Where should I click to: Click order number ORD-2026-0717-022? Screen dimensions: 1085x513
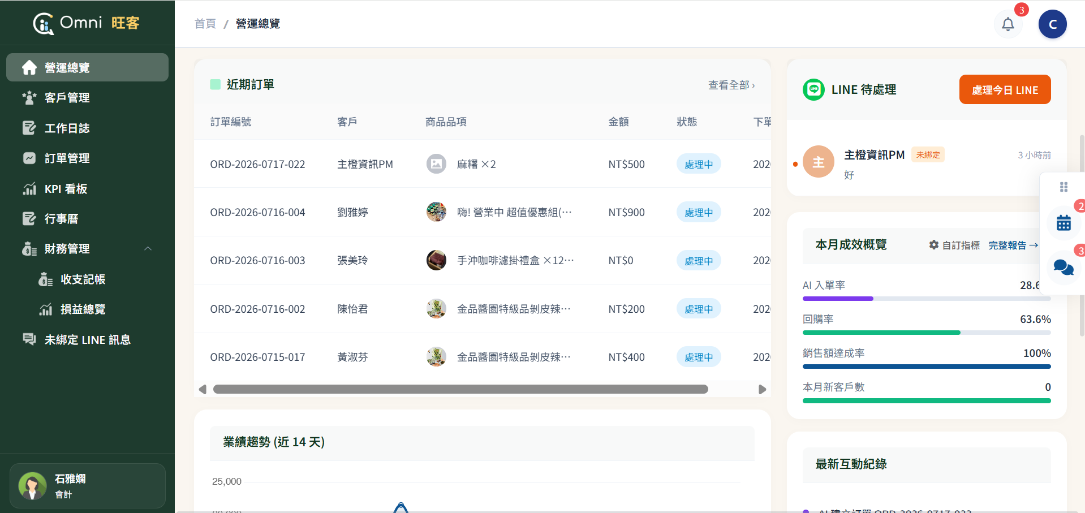click(x=257, y=164)
